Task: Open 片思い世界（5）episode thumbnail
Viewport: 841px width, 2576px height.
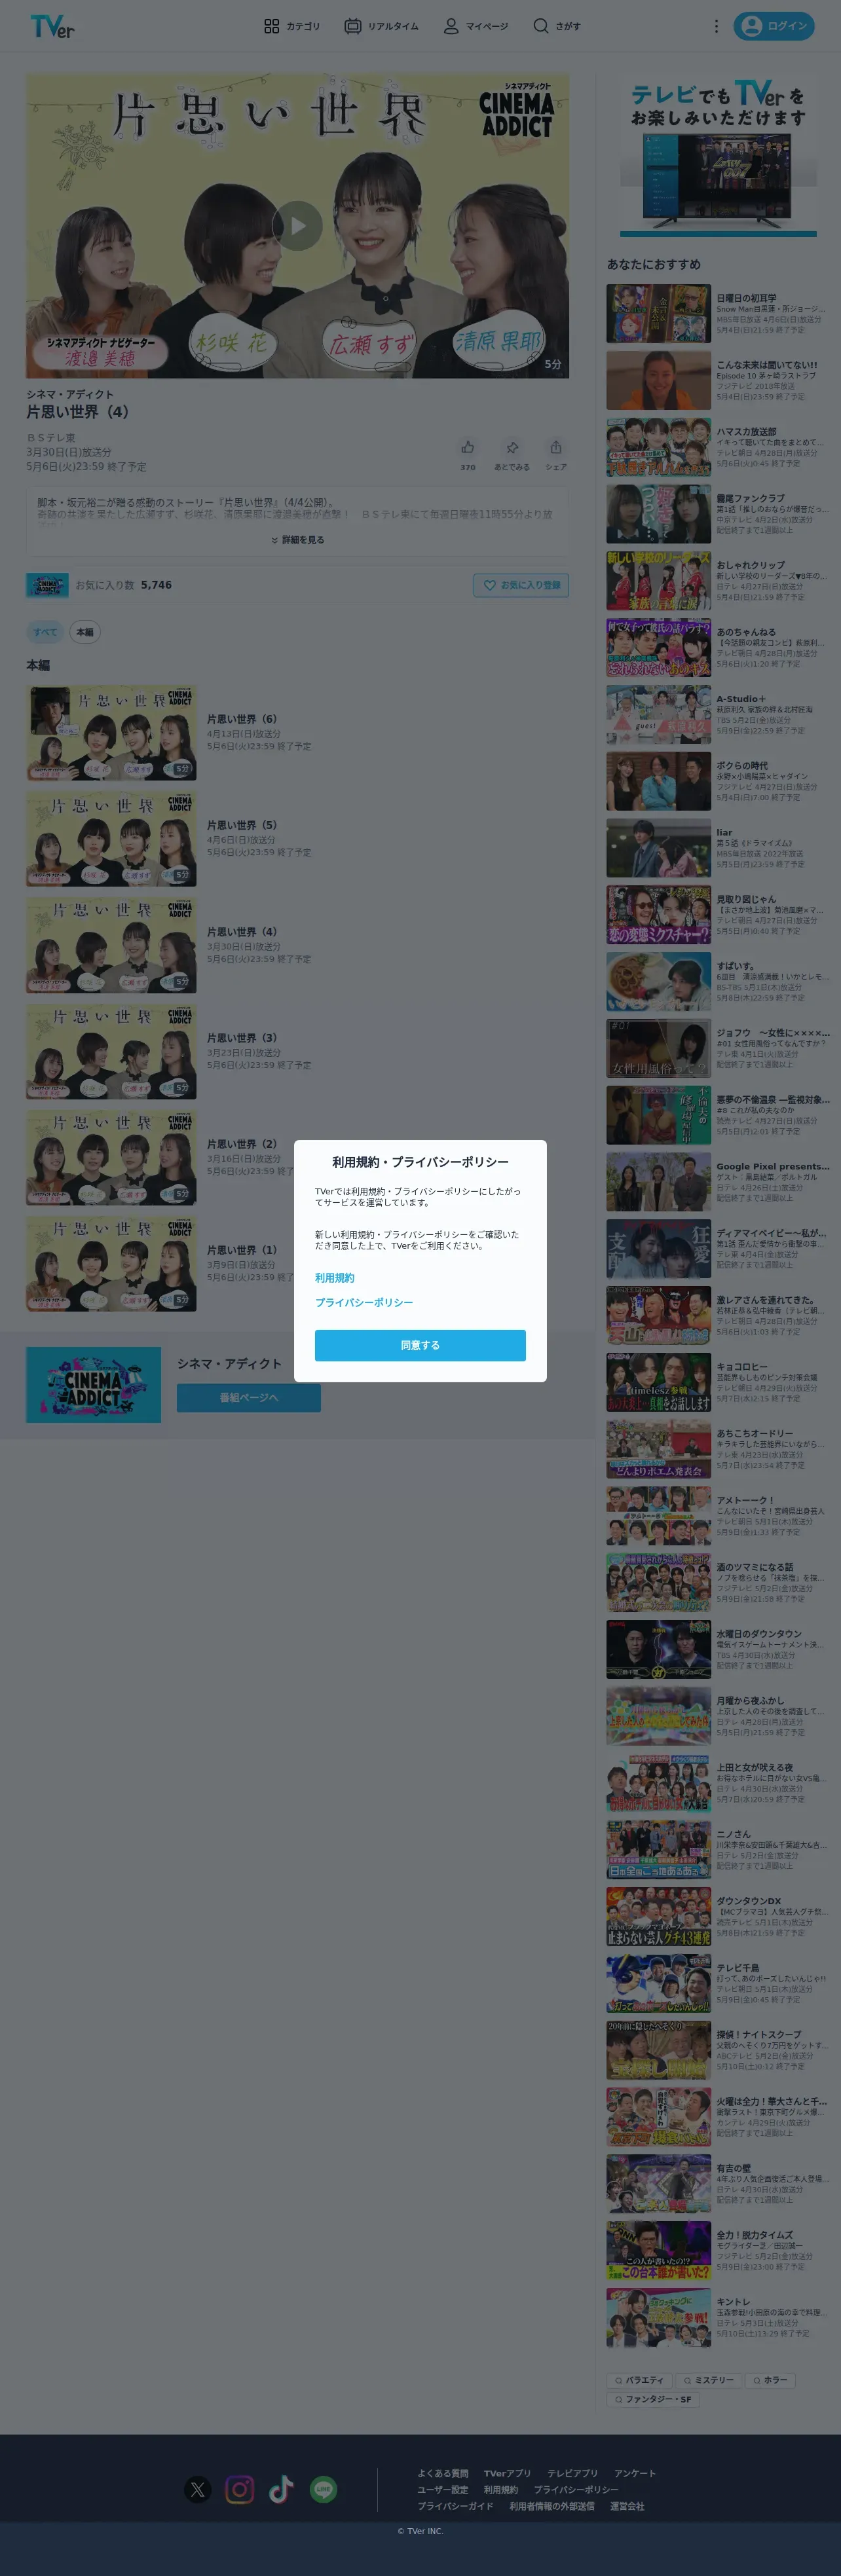Action: [111, 839]
